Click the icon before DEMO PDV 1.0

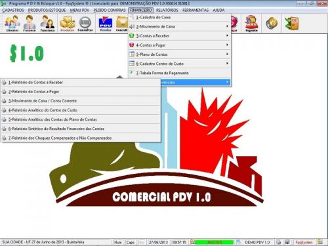coord(239,242)
